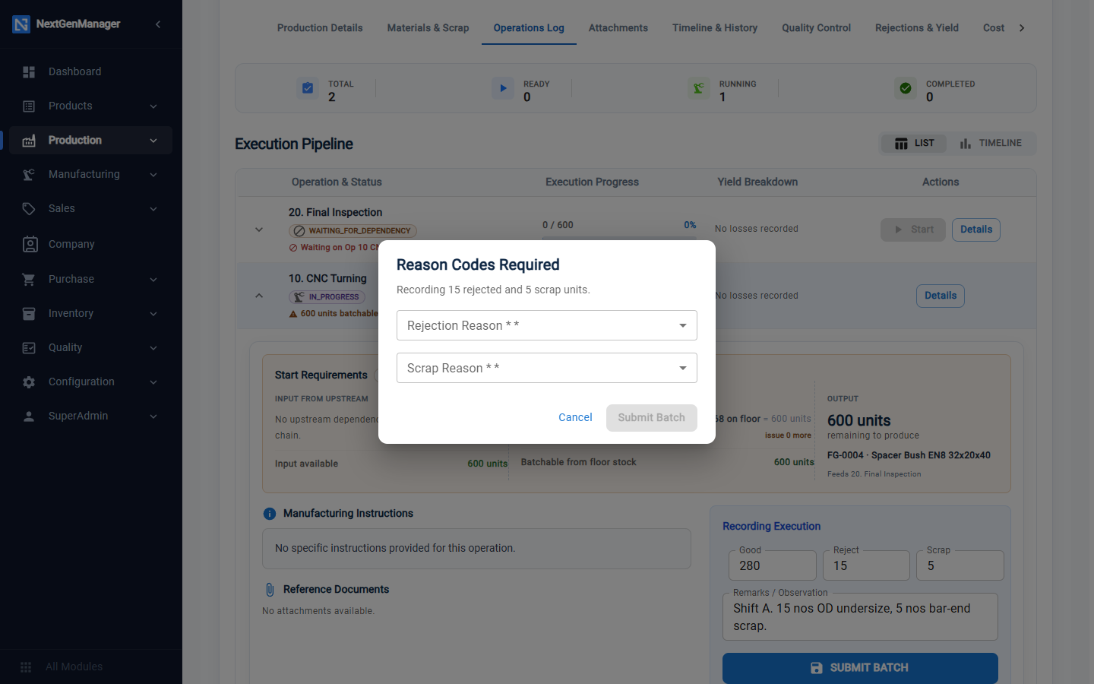The height and width of the screenshot is (684, 1094).
Task: Collapse sidebar with the left arrow icon
Action: click(x=158, y=24)
